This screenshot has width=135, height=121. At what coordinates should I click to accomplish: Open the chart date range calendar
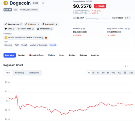coord(125,73)
